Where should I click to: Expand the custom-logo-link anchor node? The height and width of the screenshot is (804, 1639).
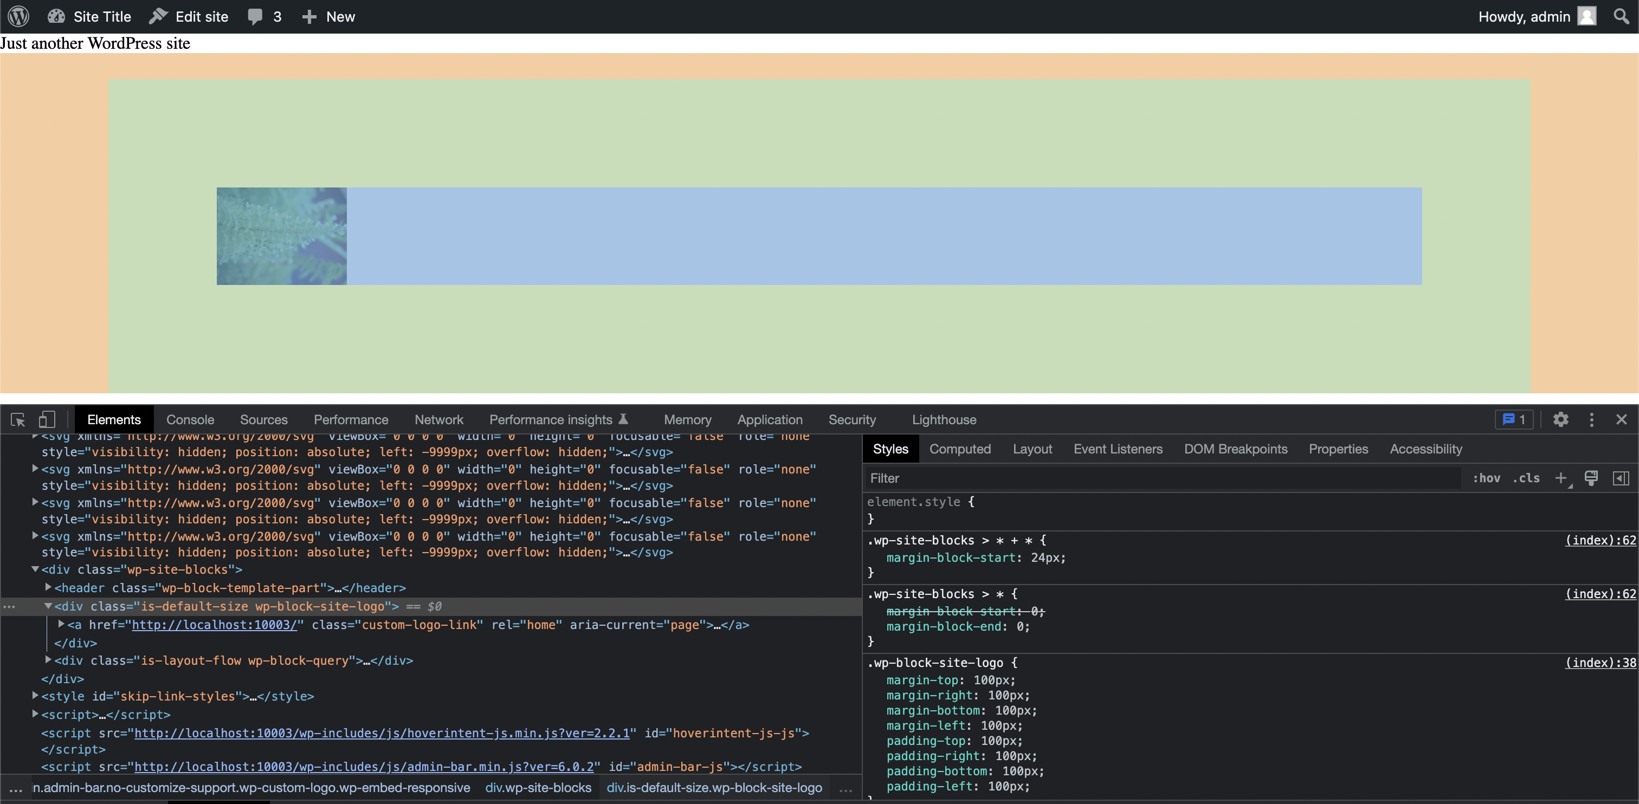(x=61, y=624)
